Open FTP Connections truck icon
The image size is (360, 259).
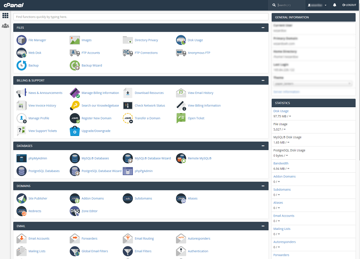pyautogui.click(x=128, y=53)
